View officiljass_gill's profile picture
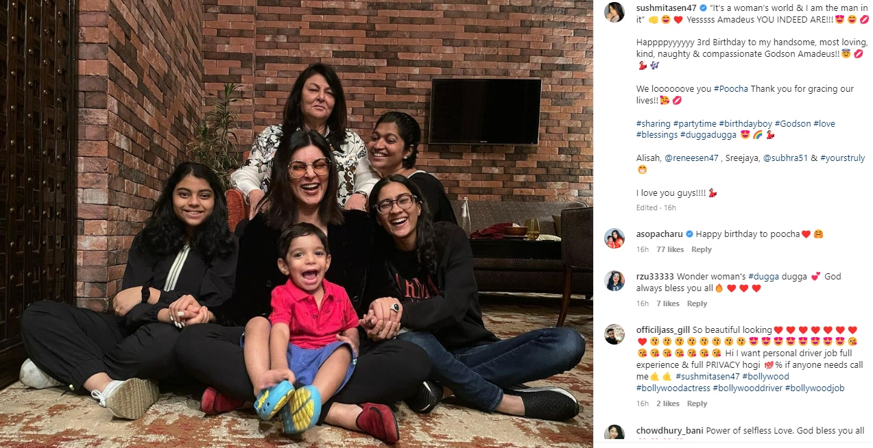873x448 pixels. pyautogui.click(x=614, y=334)
